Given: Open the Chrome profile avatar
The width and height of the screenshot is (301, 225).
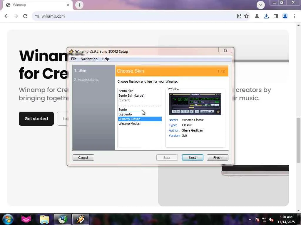Looking at the screenshot, I should (x=285, y=16).
